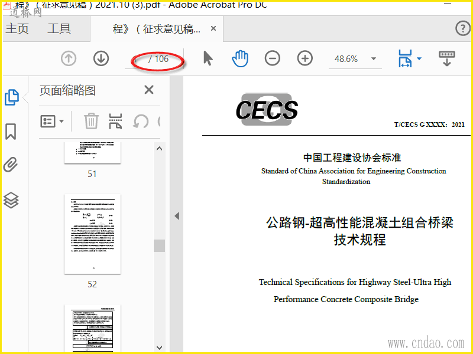
Task: Select page 51 thumbnail
Action: point(92,153)
